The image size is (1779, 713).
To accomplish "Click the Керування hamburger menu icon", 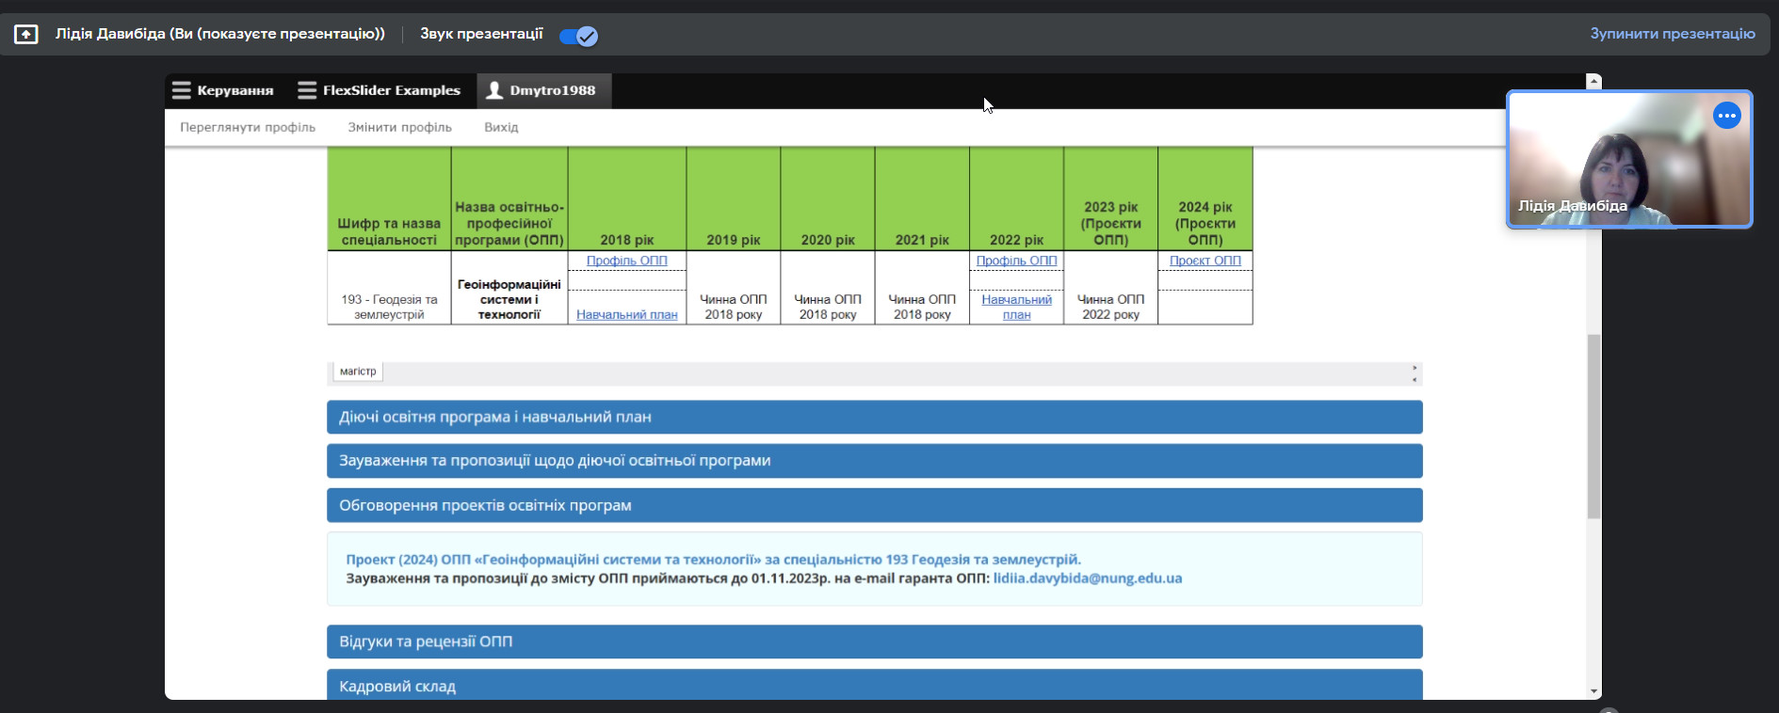I will [x=181, y=90].
